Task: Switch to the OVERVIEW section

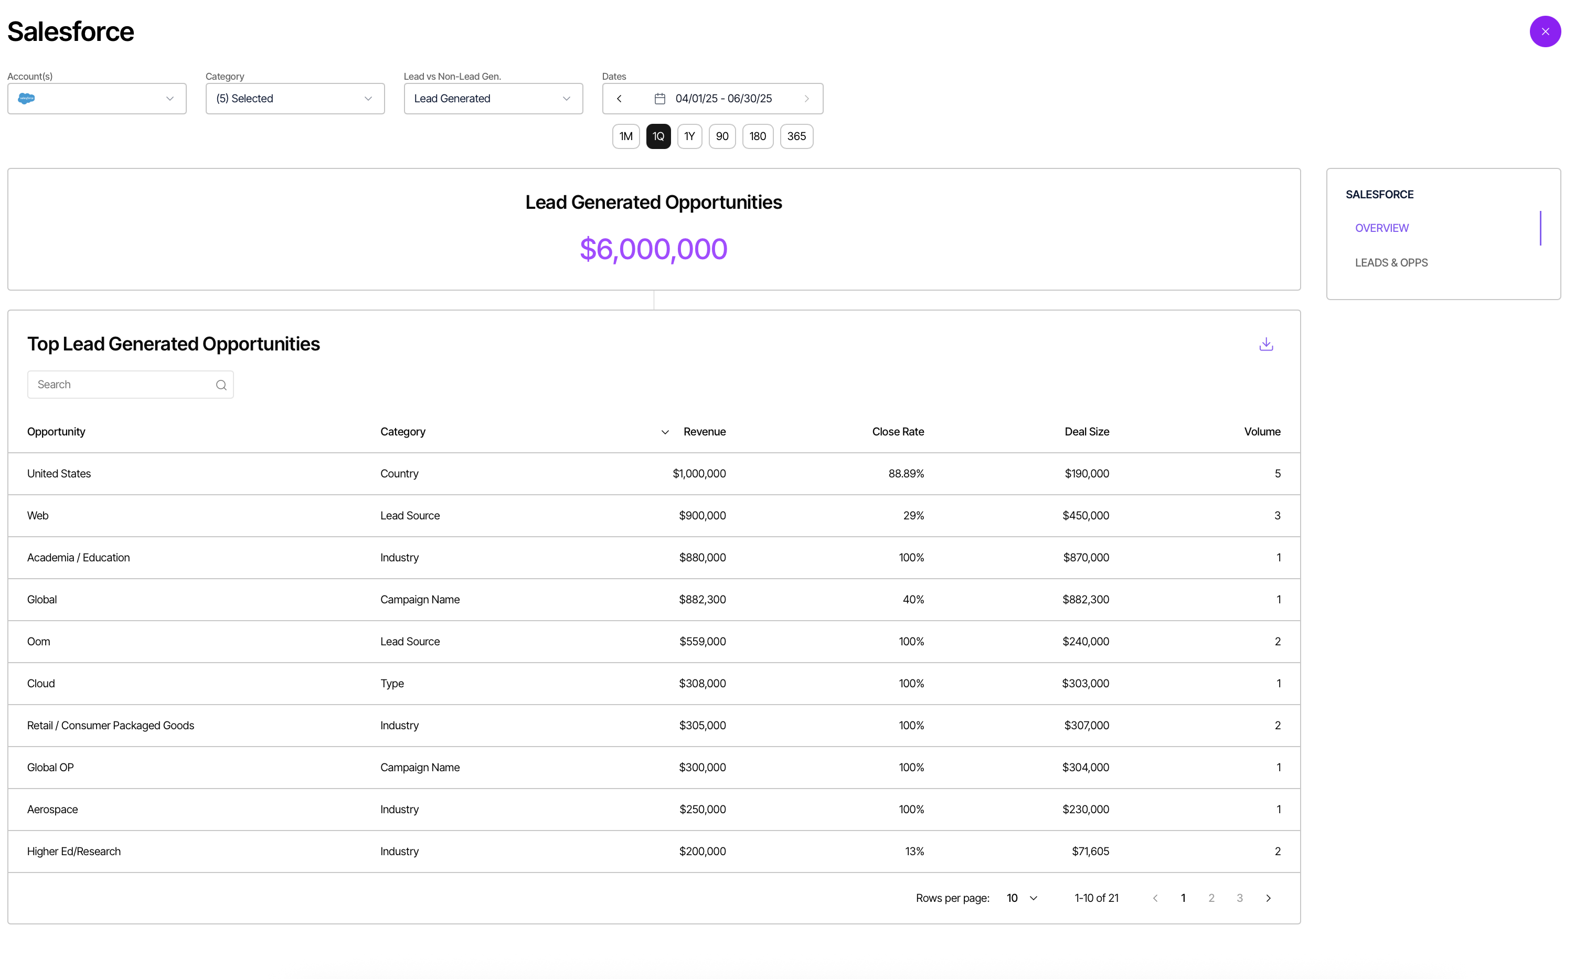Action: pos(1381,228)
